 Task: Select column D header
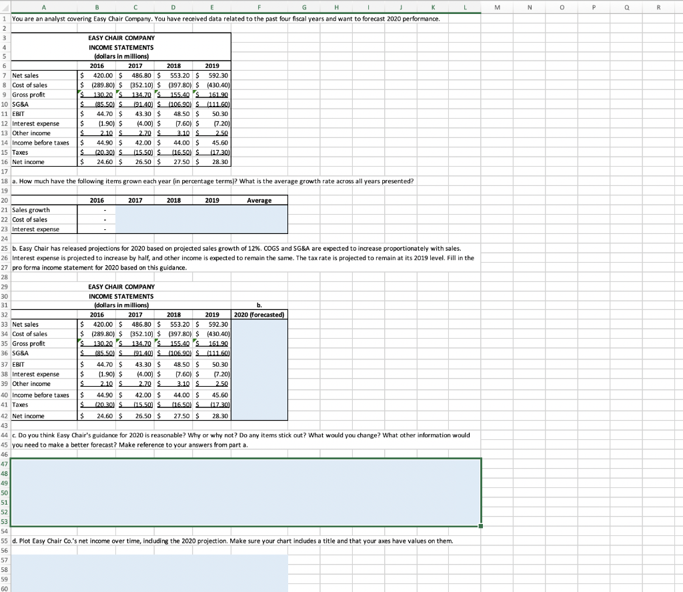173,7
